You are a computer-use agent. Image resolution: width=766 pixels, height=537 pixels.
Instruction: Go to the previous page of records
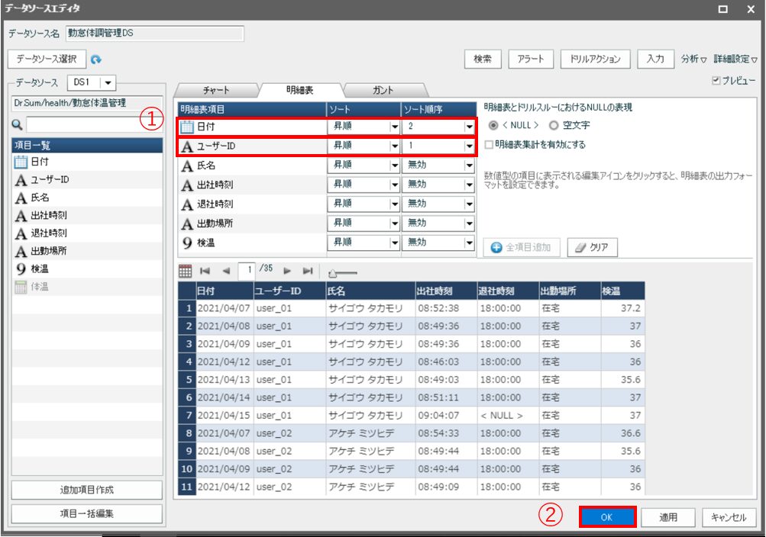(225, 271)
